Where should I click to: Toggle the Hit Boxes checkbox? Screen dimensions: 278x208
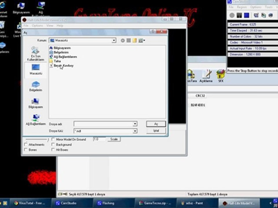click(53, 150)
